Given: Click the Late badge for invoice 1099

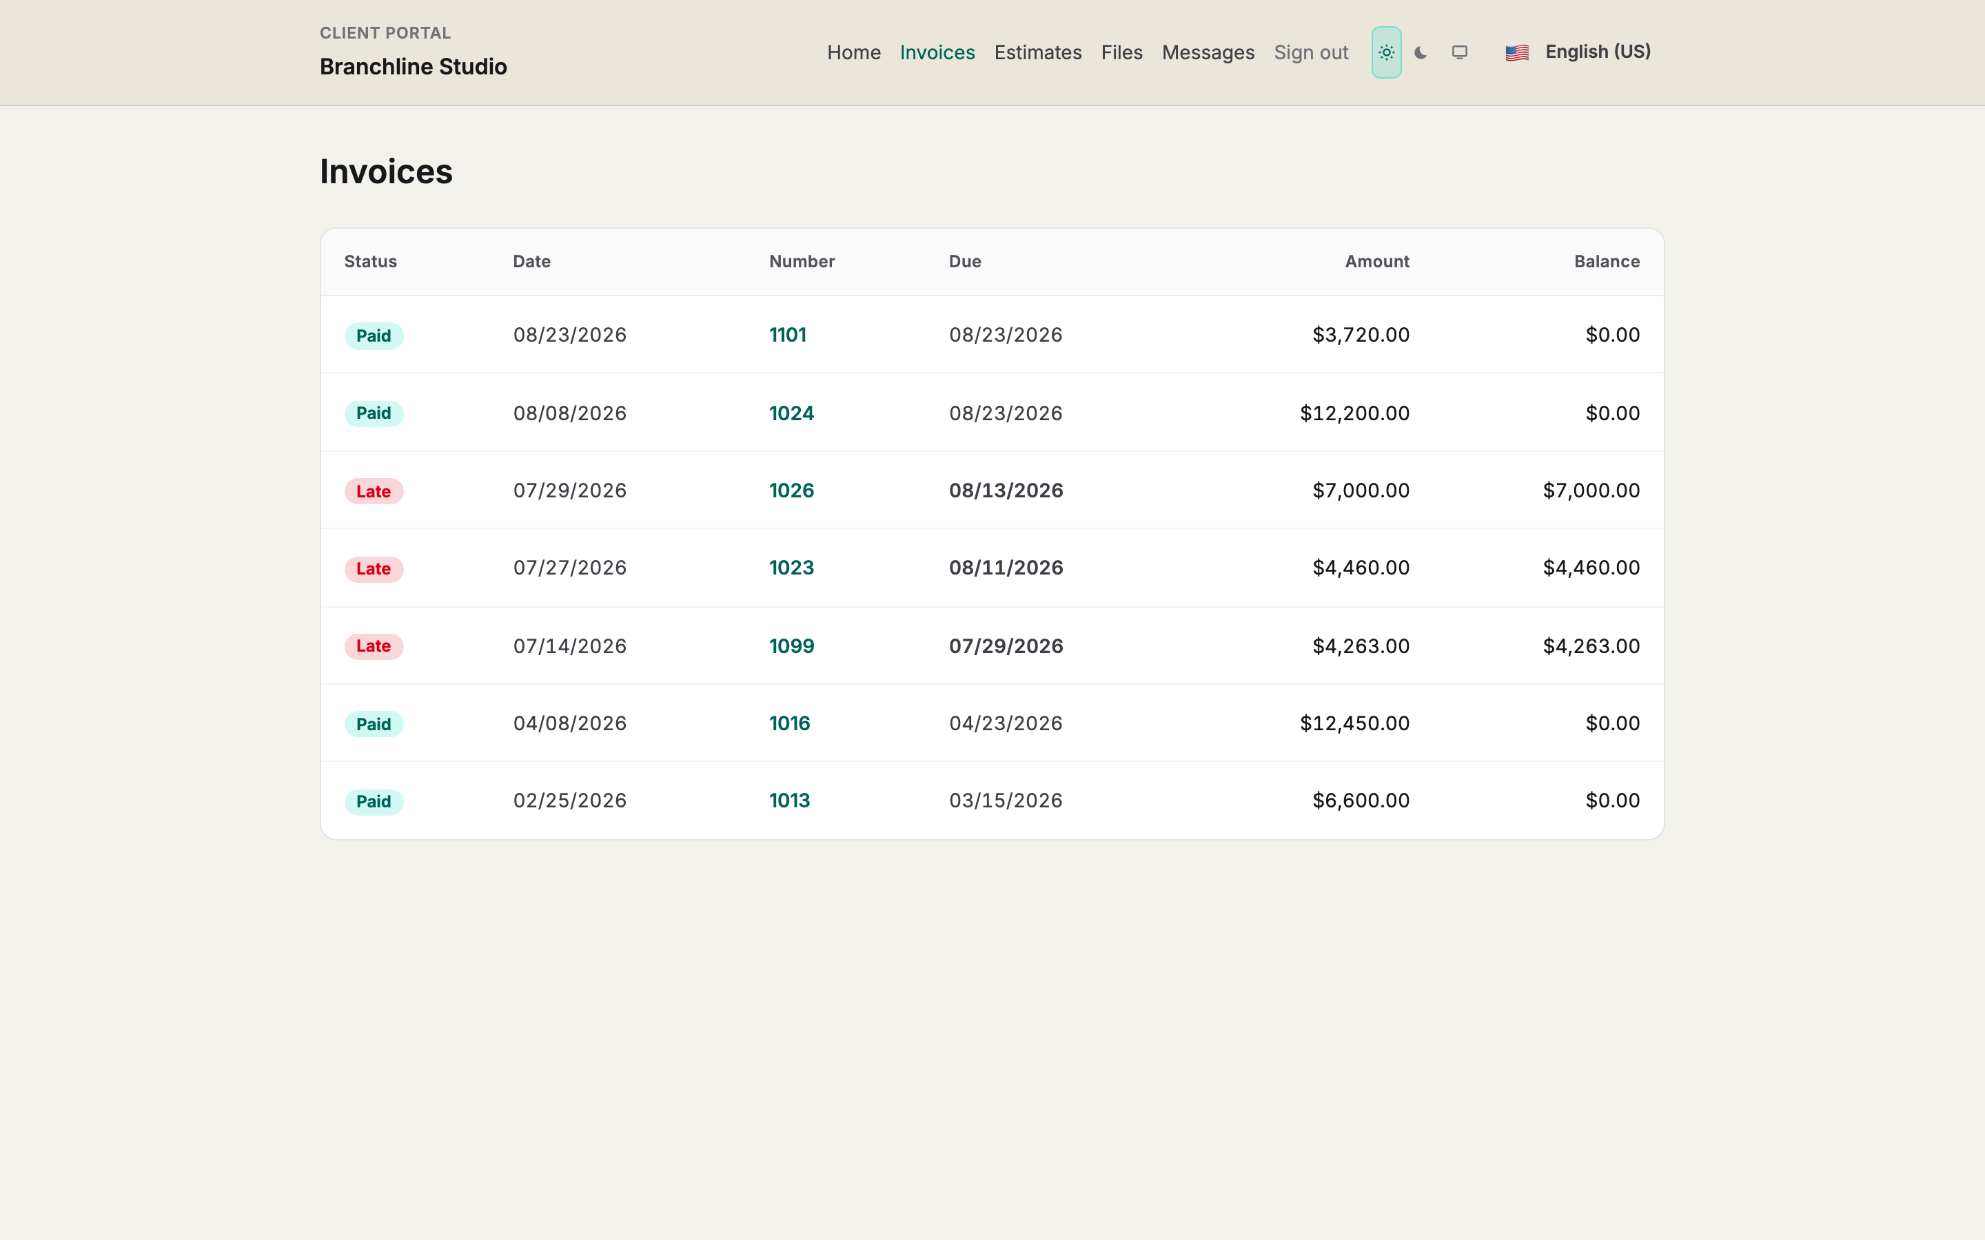Looking at the screenshot, I should coord(373,646).
